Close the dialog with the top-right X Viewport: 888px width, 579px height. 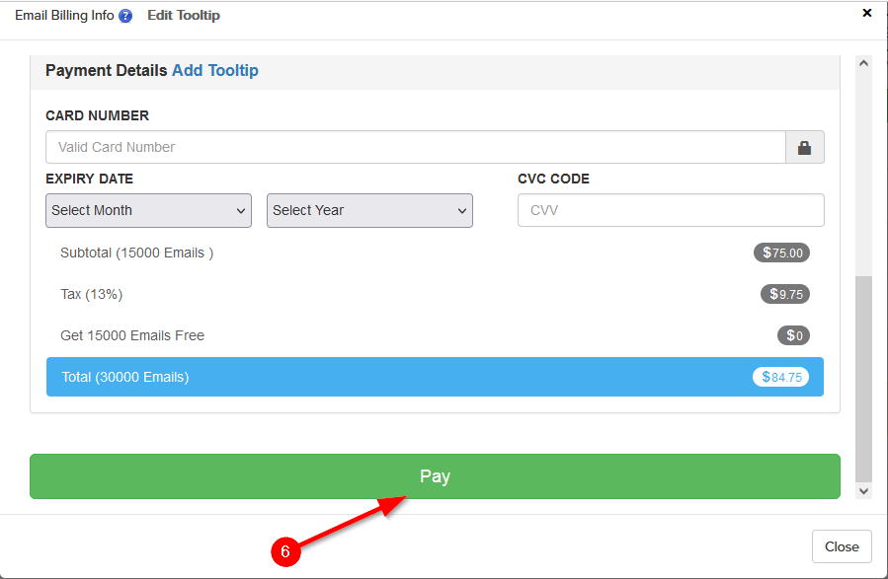point(867,13)
